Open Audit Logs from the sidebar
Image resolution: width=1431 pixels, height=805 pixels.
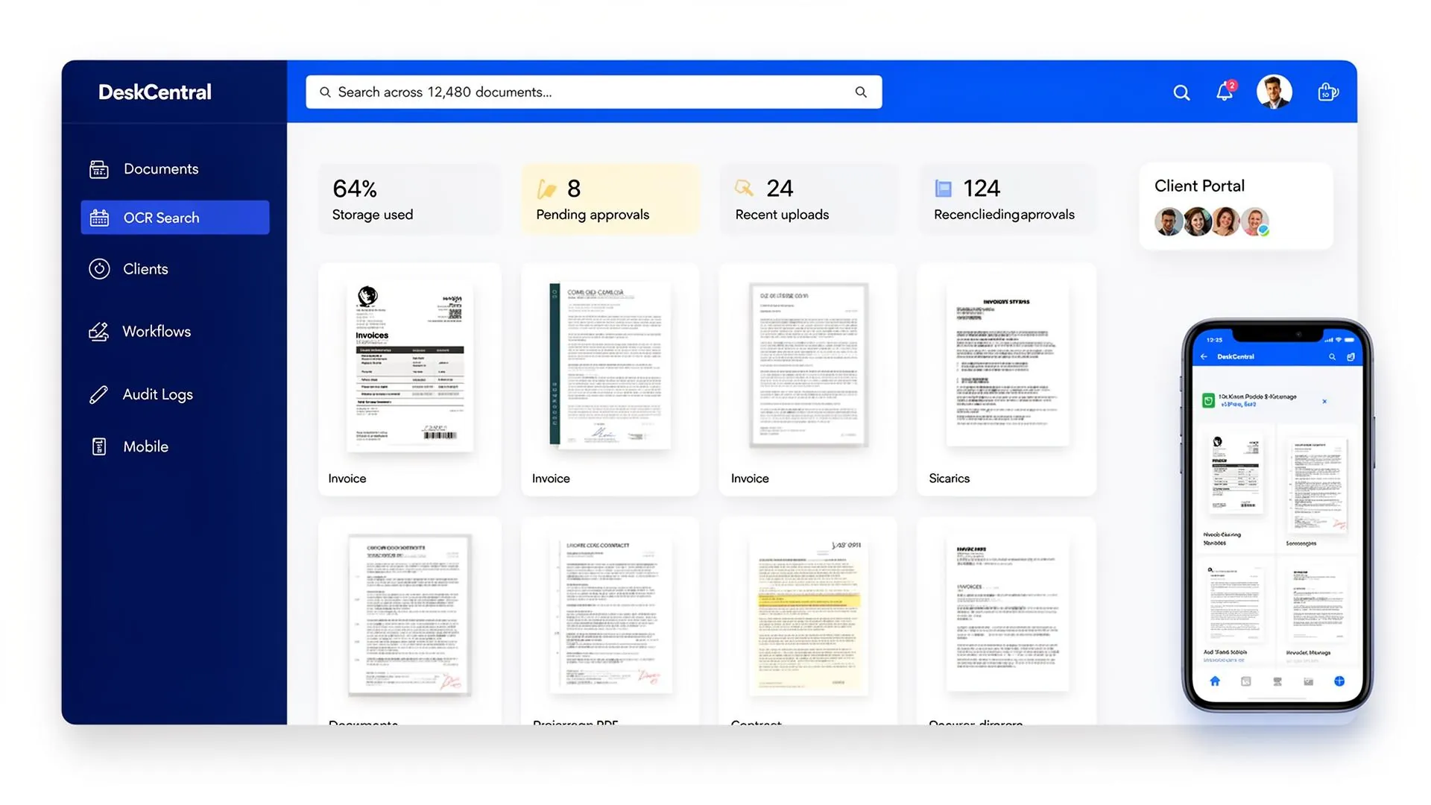point(157,394)
